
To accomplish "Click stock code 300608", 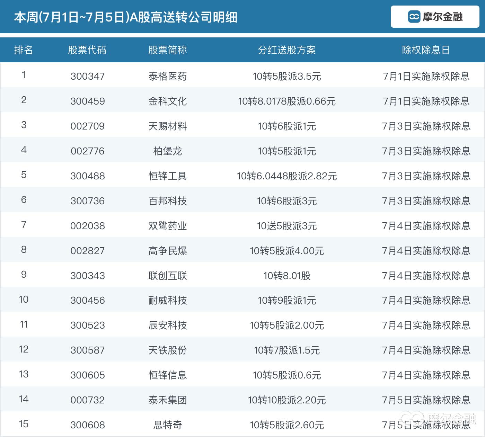I will tap(87, 425).
